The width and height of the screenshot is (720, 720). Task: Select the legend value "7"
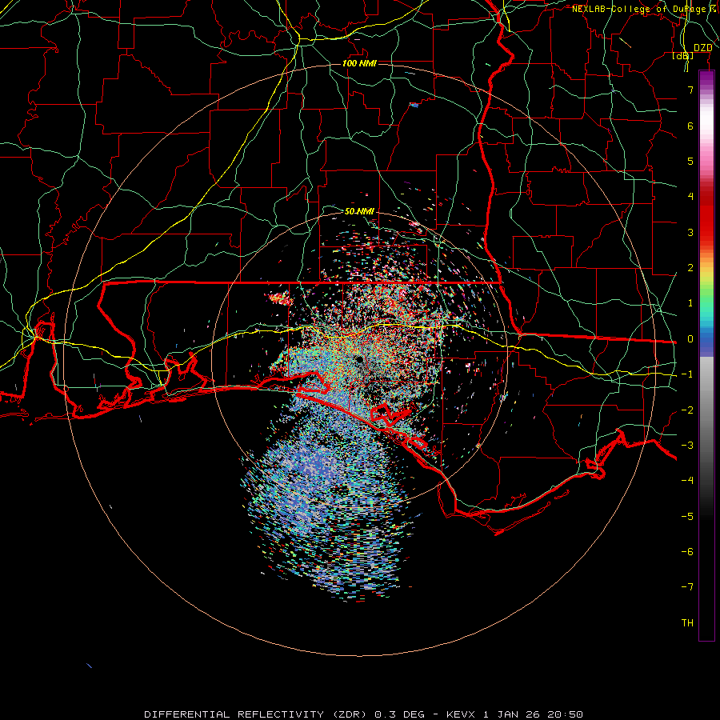tap(690, 90)
